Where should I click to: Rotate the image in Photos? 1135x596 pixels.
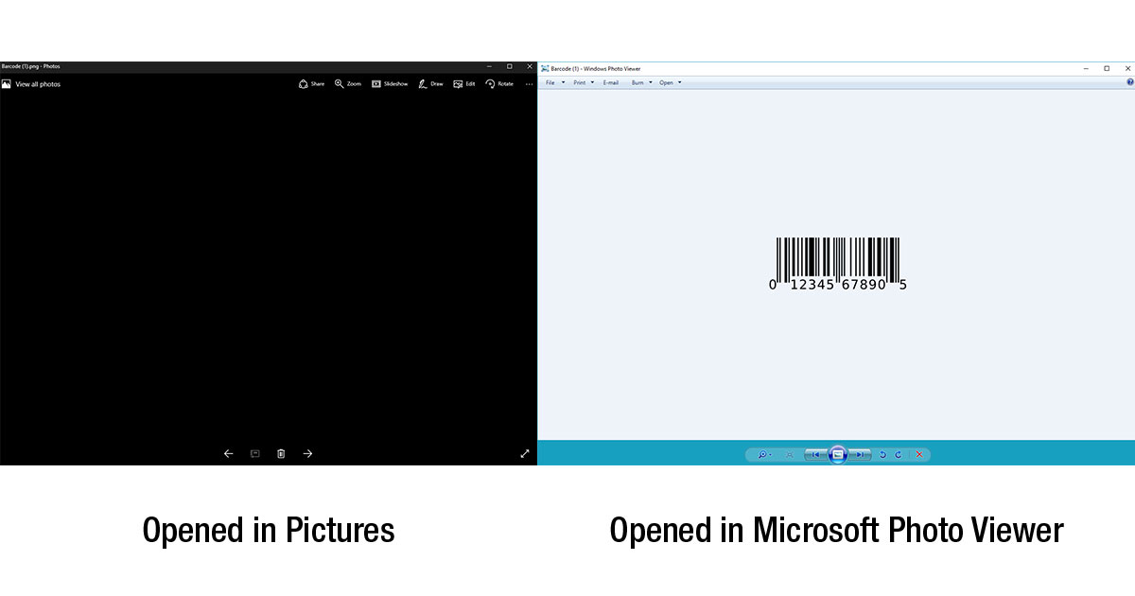pyautogui.click(x=501, y=84)
